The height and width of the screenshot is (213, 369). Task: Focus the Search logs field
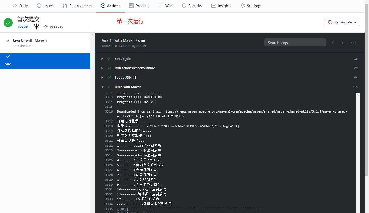click(x=295, y=43)
